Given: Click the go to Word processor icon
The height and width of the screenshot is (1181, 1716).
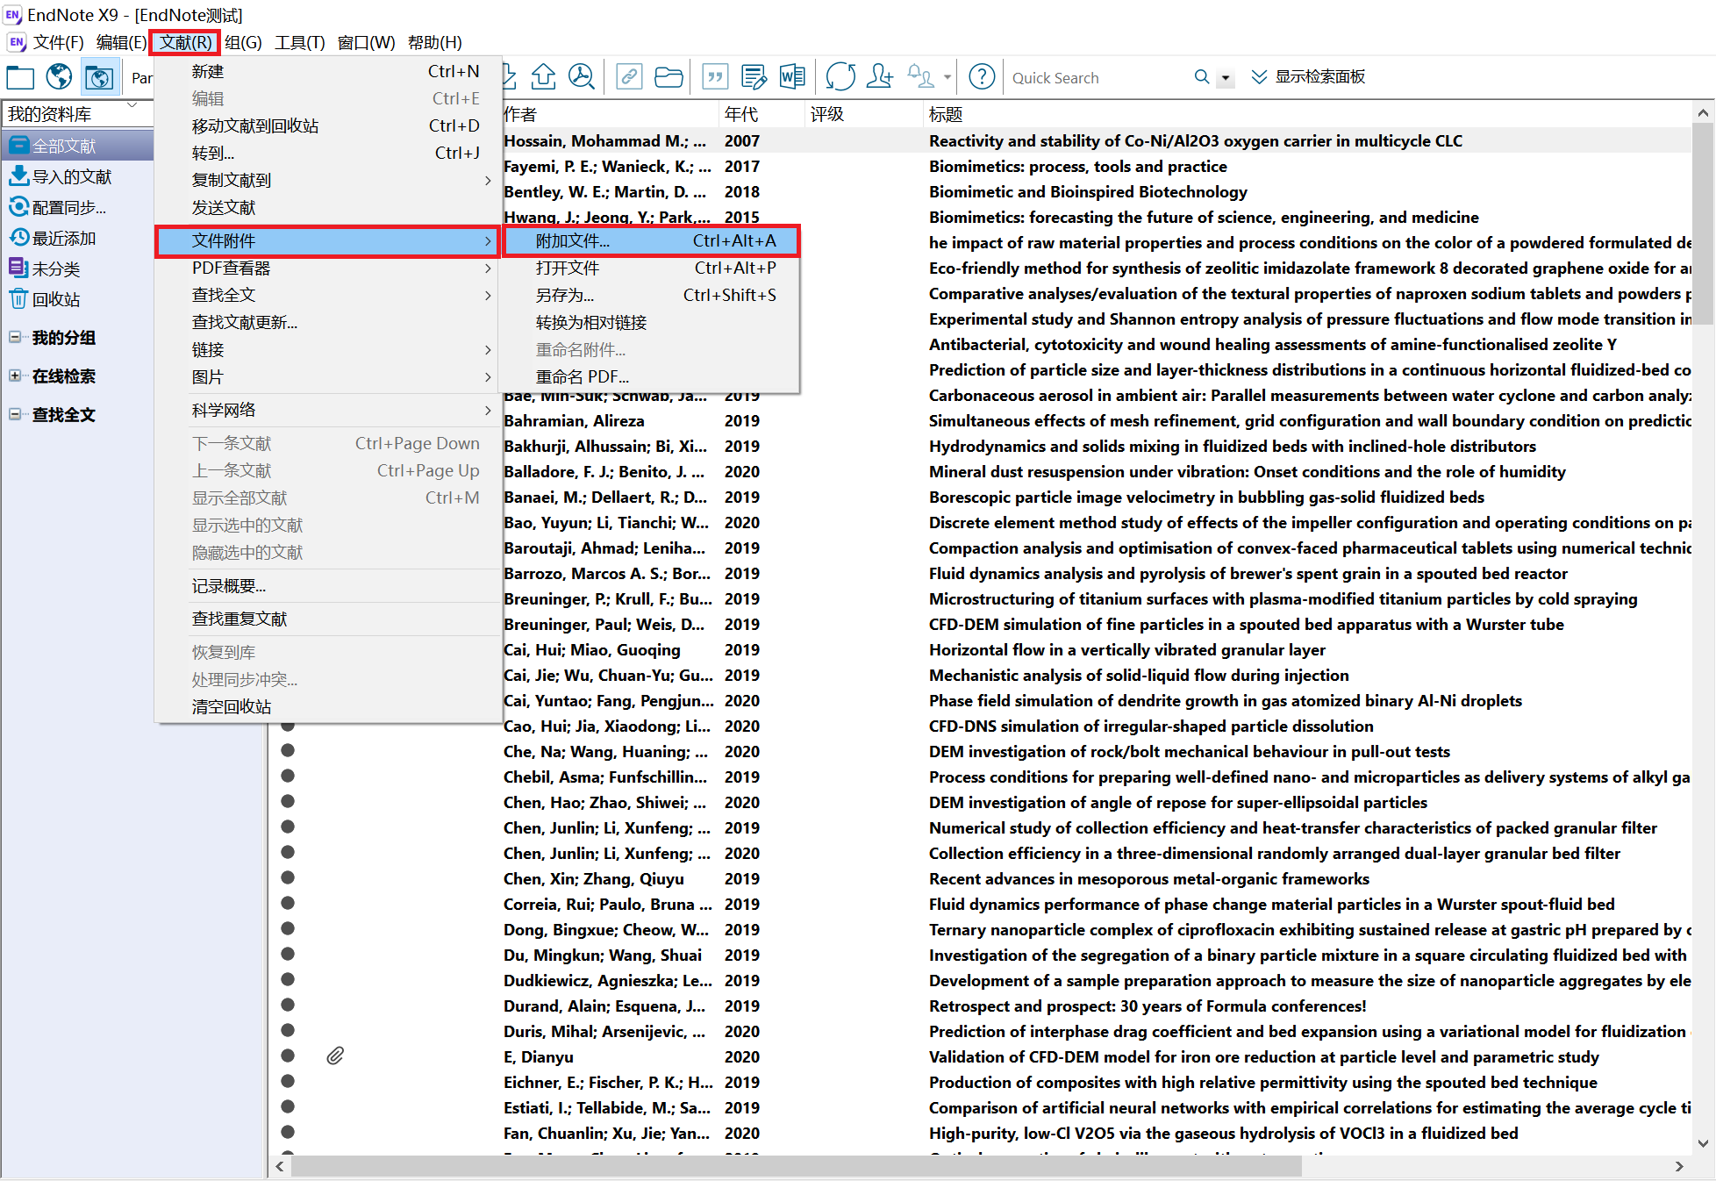Looking at the screenshot, I should (x=792, y=77).
